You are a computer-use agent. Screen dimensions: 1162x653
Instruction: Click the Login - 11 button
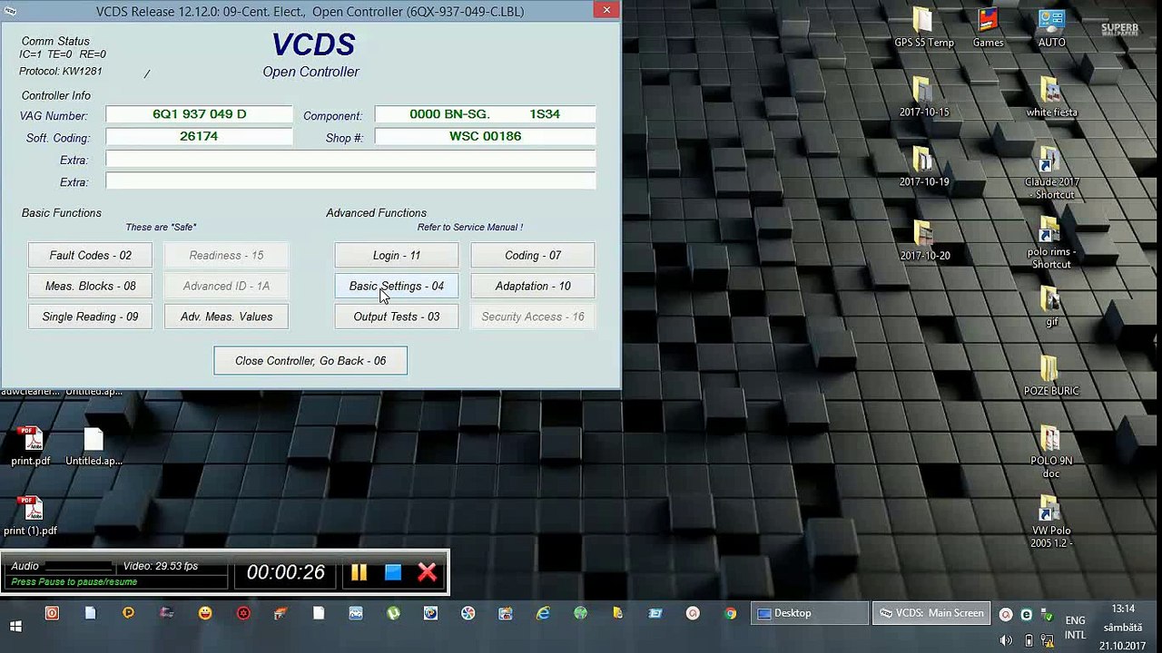point(397,256)
